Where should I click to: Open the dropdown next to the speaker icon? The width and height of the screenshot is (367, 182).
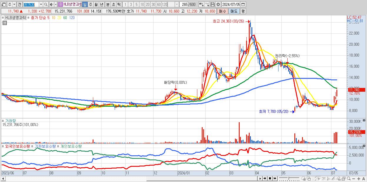coord(56,4)
